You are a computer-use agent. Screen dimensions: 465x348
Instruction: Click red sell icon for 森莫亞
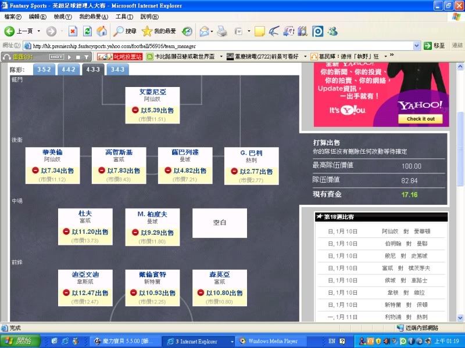(x=201, y=293)
